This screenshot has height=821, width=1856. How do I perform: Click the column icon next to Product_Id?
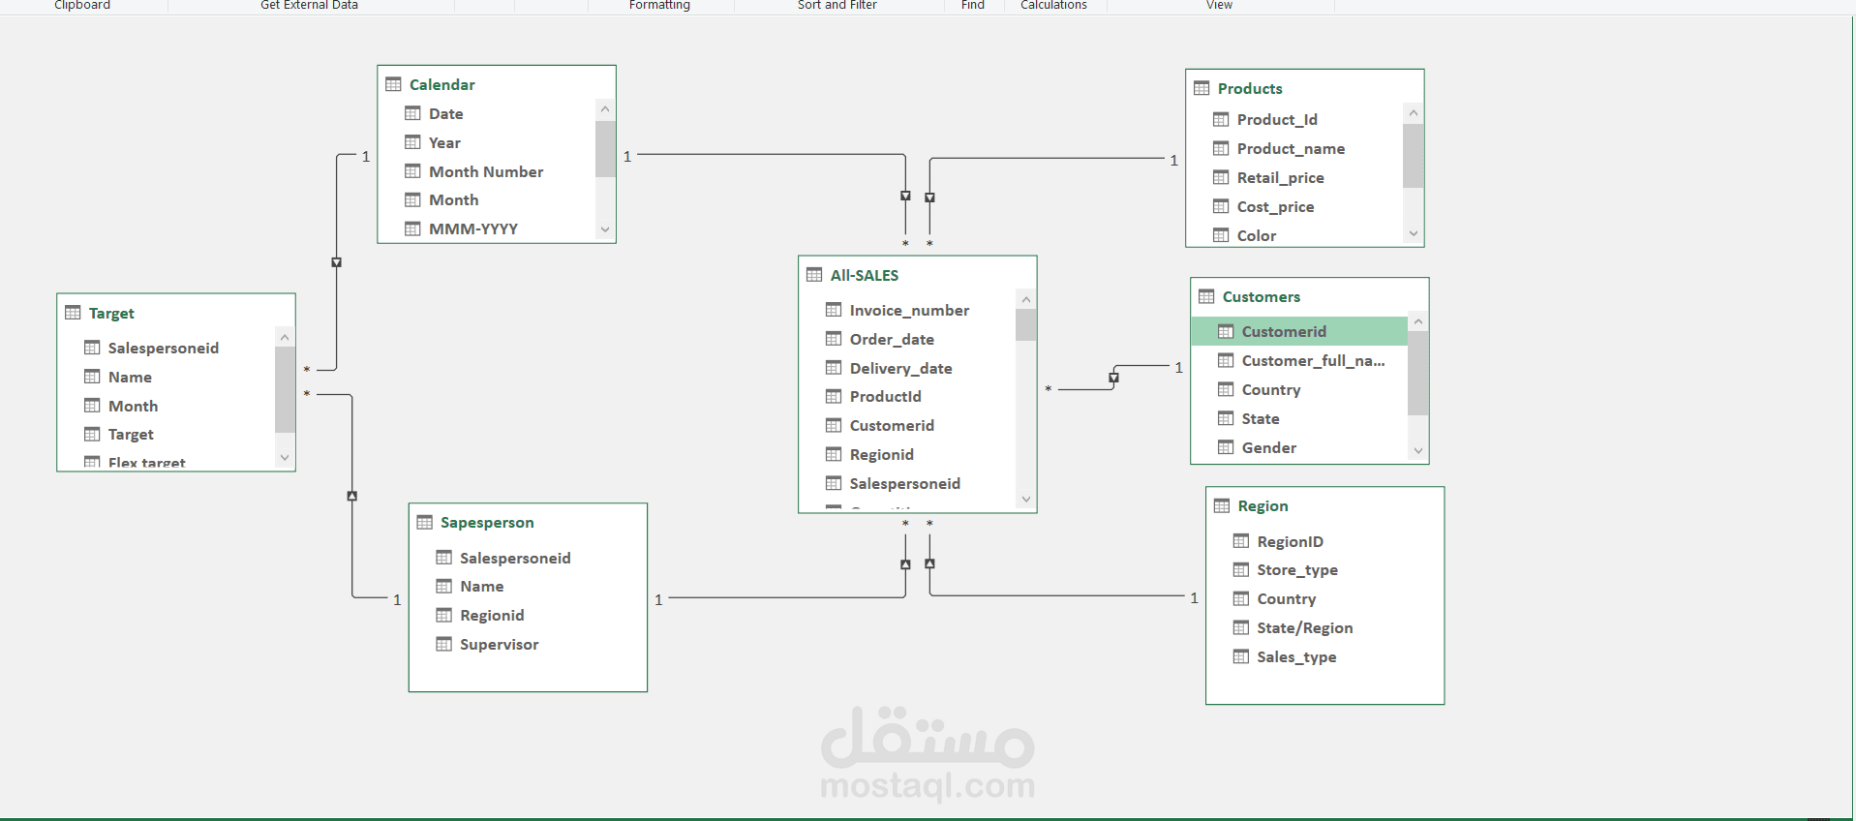click(x=1221, y=119)
